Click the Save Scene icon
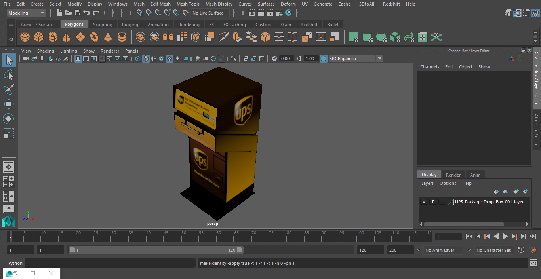The width and height of the screenshot is (541, 279). (78, 13)
